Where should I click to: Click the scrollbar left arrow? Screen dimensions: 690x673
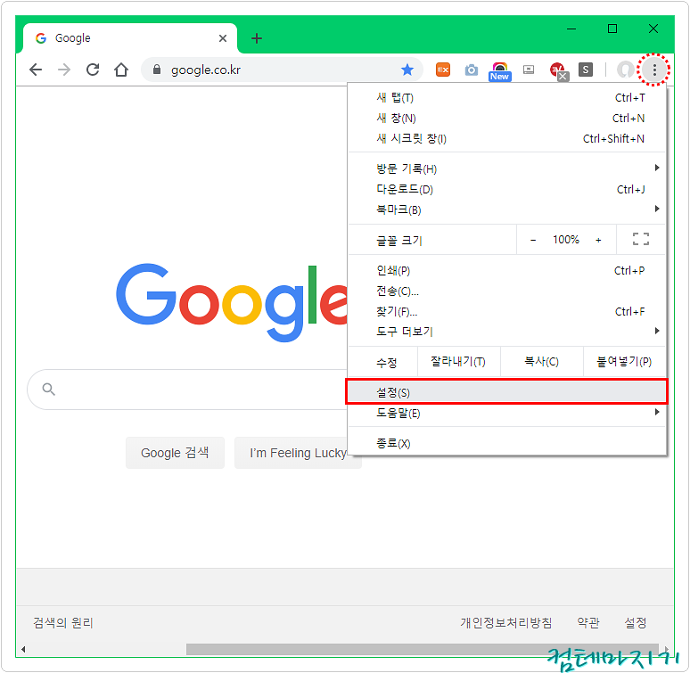[23, 649]
